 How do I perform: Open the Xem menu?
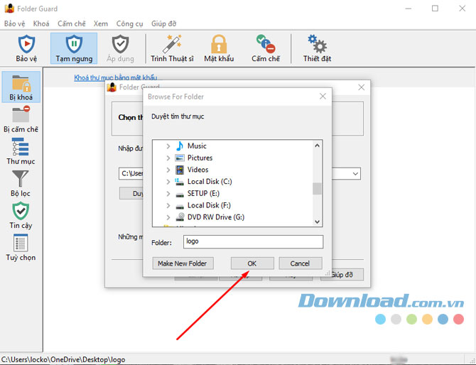pyautogui.click(x=100, y=23)
